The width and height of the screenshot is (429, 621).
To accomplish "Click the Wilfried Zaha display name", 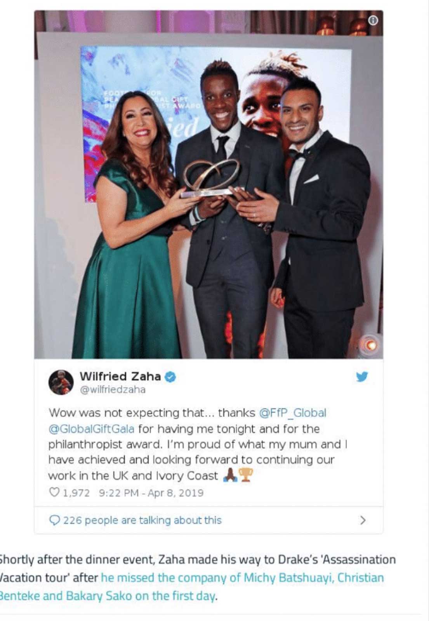I will click(120, 376).
